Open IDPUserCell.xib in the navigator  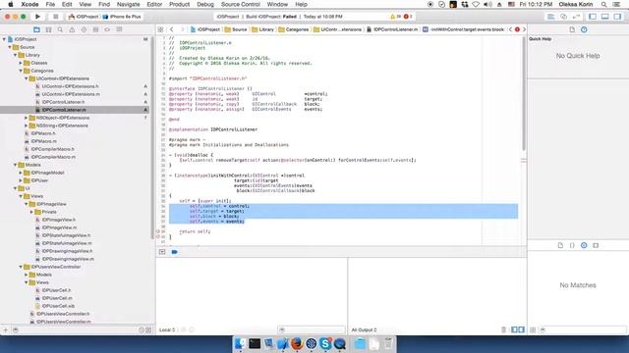click(58, 306)
